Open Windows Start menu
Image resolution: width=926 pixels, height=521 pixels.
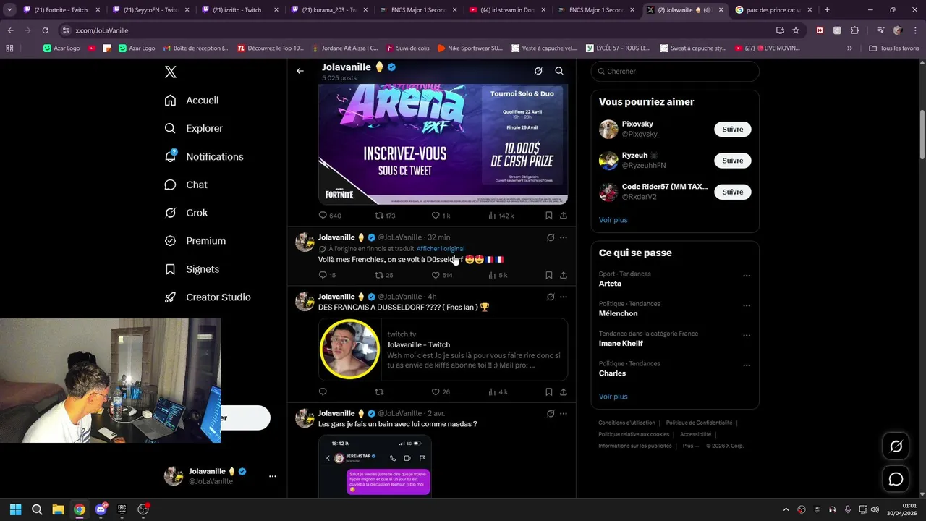15,509
